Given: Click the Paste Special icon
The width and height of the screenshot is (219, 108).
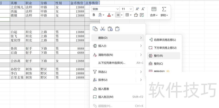Looking at the screenshot, I should [118, 29].
